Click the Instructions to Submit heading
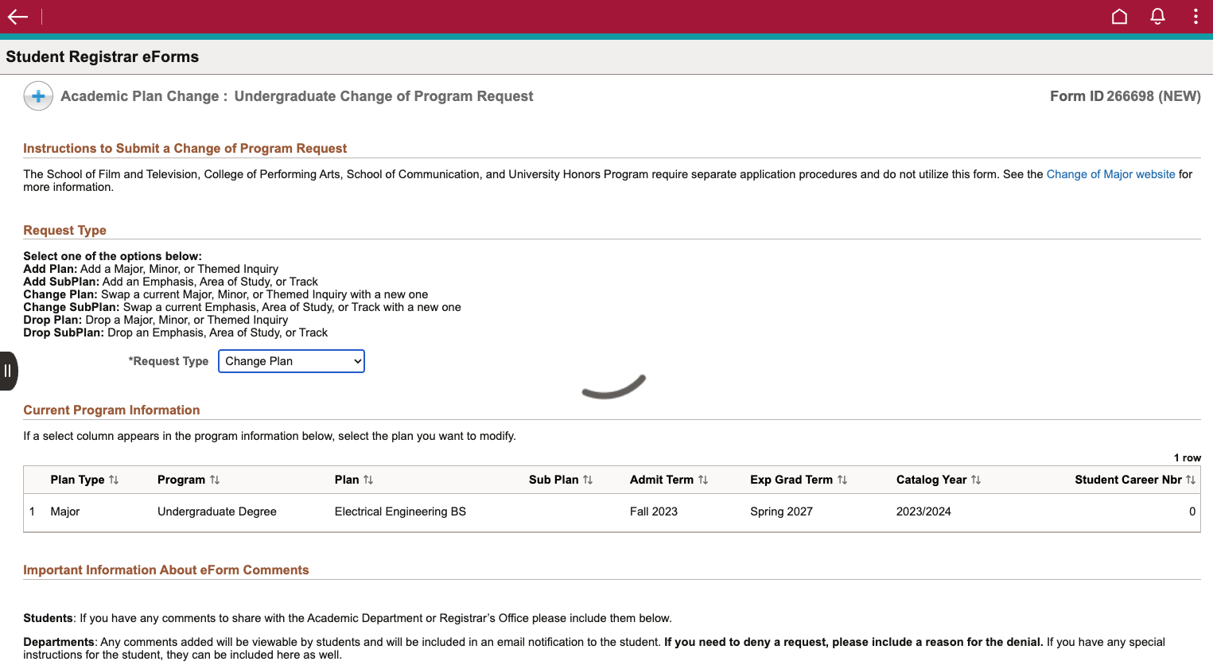This screenshot has width=1213, height=669. [185, 149]
